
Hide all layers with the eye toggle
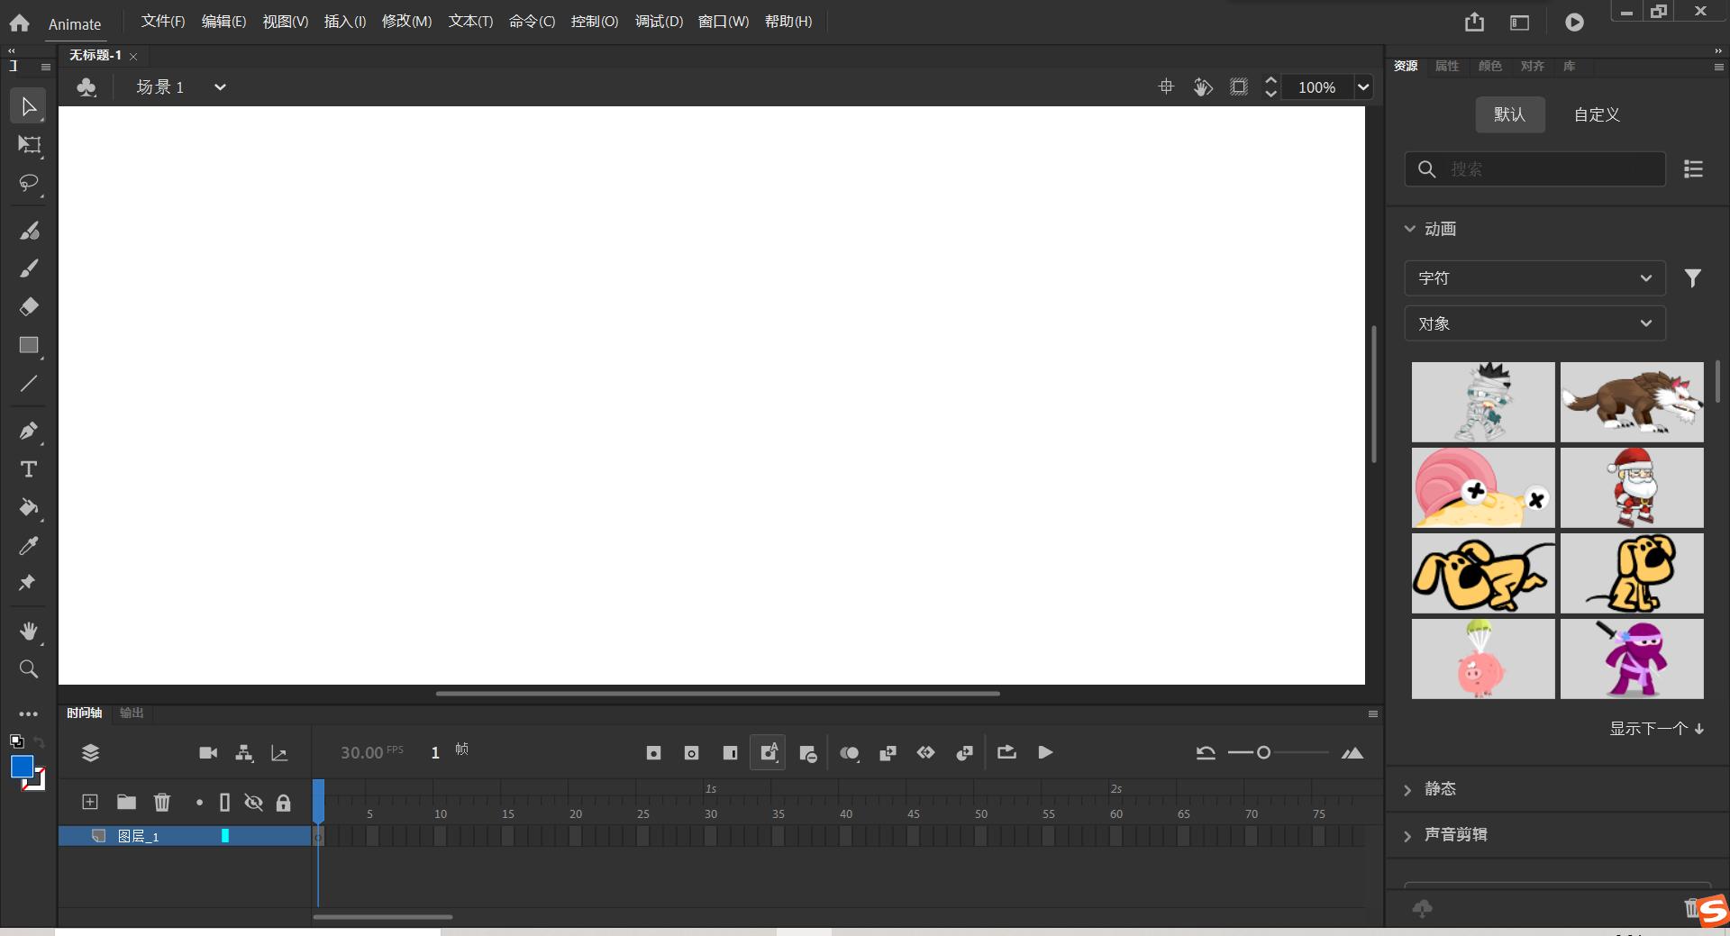click(253, 803)
